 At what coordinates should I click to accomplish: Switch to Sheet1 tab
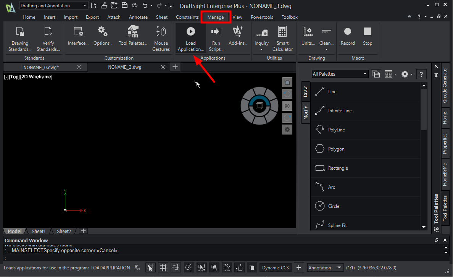click(x=39, y=231)
